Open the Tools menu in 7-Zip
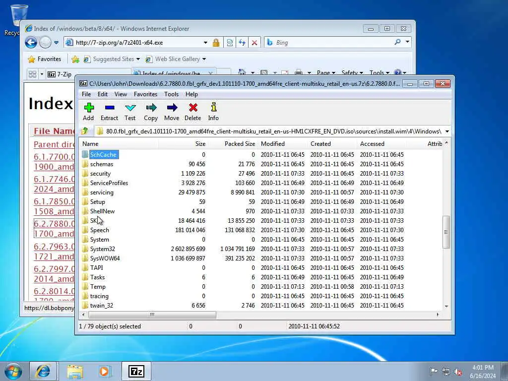 (x=171, y=94)
